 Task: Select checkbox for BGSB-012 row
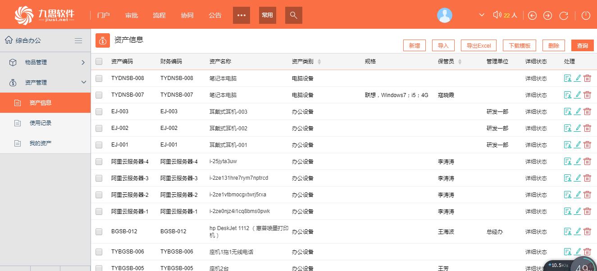tap(99, 231)
